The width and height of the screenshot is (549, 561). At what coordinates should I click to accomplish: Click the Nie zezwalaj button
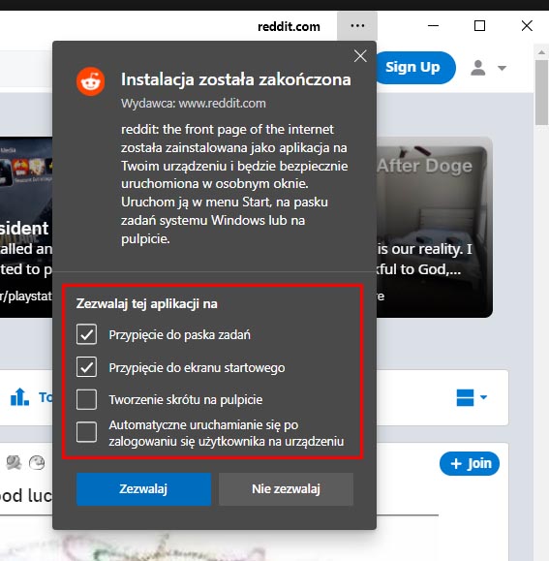pos(286,489)
